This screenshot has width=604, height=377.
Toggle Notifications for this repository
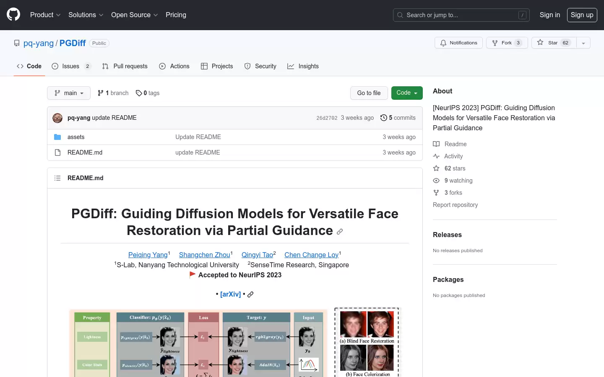[459, 43]
